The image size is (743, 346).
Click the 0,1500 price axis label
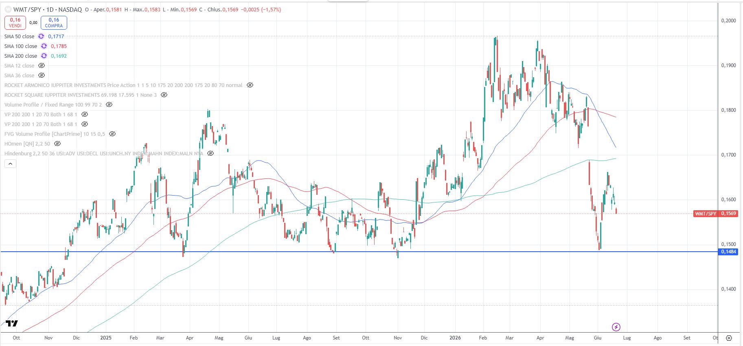coord(728,244)
